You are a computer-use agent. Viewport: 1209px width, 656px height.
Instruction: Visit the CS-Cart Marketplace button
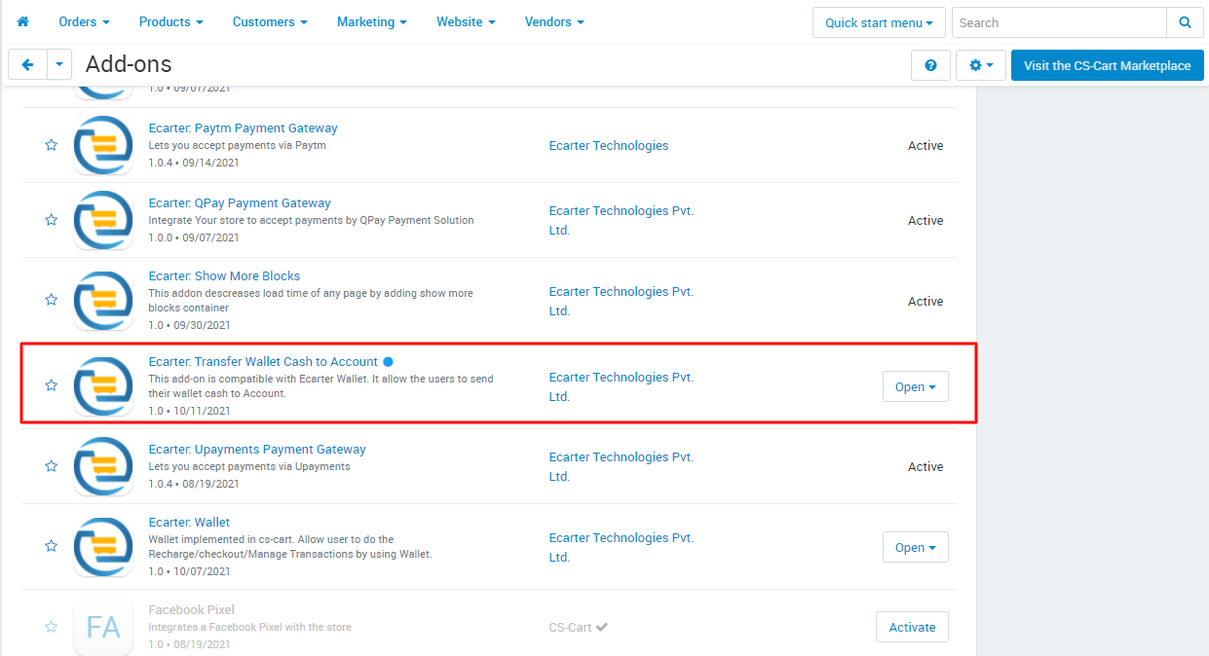[x=1107, y=65]
